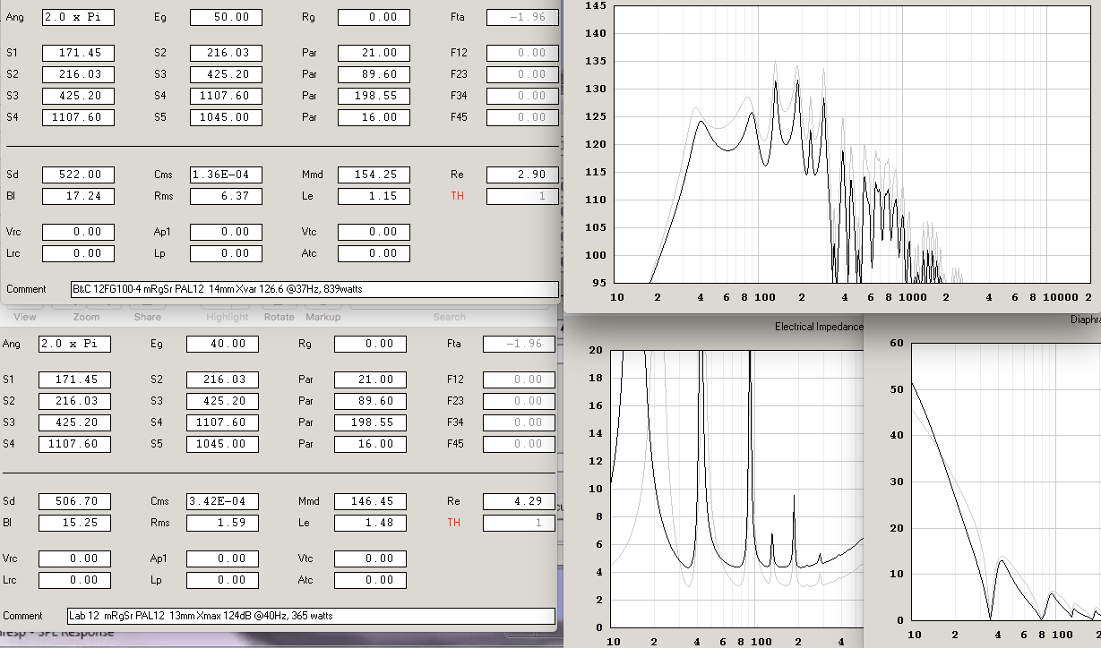Image resolution: width=1101 pixels, height=648 pixels.
Task: Click the red TH label in the B&C window
Action: tap(457, 196)
